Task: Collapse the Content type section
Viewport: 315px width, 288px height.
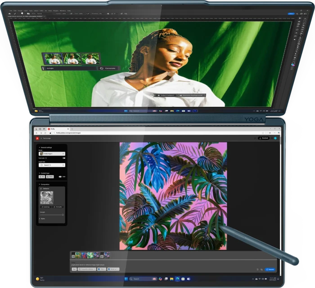Action: [40, 173]
